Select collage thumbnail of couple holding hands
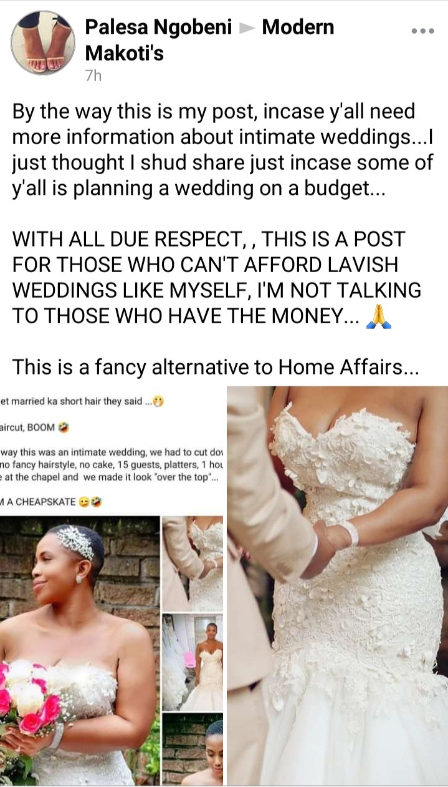The image size is (448, 787). (x=193, y=563)
